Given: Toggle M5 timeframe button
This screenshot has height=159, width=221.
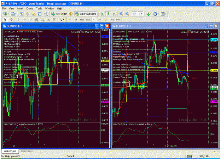Looking at the screenshot, I should click(76, 20).
